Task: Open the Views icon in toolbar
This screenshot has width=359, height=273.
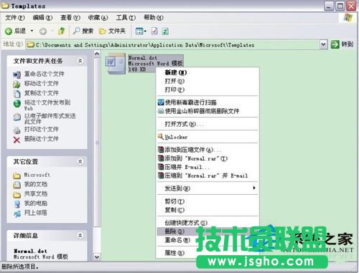Action: (139, 31)
